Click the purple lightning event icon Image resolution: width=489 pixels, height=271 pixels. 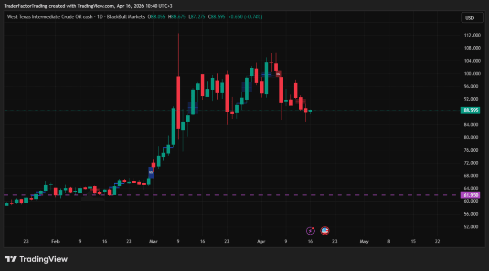tap(310, 231)
